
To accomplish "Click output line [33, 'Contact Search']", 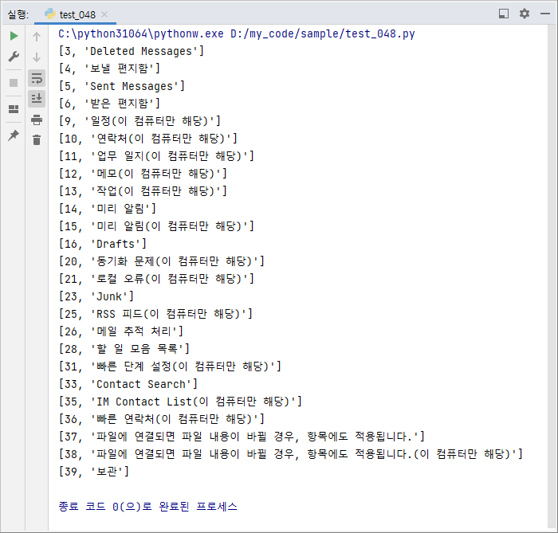I will click(x=128, y=384).
